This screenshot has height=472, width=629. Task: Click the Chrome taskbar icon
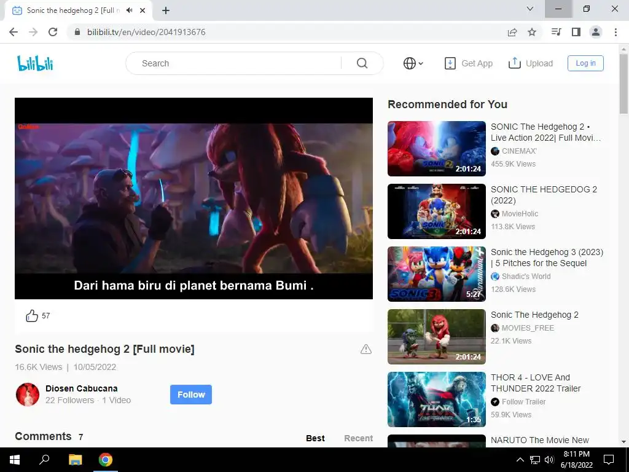pyautogui.click(x=106, y=460)
